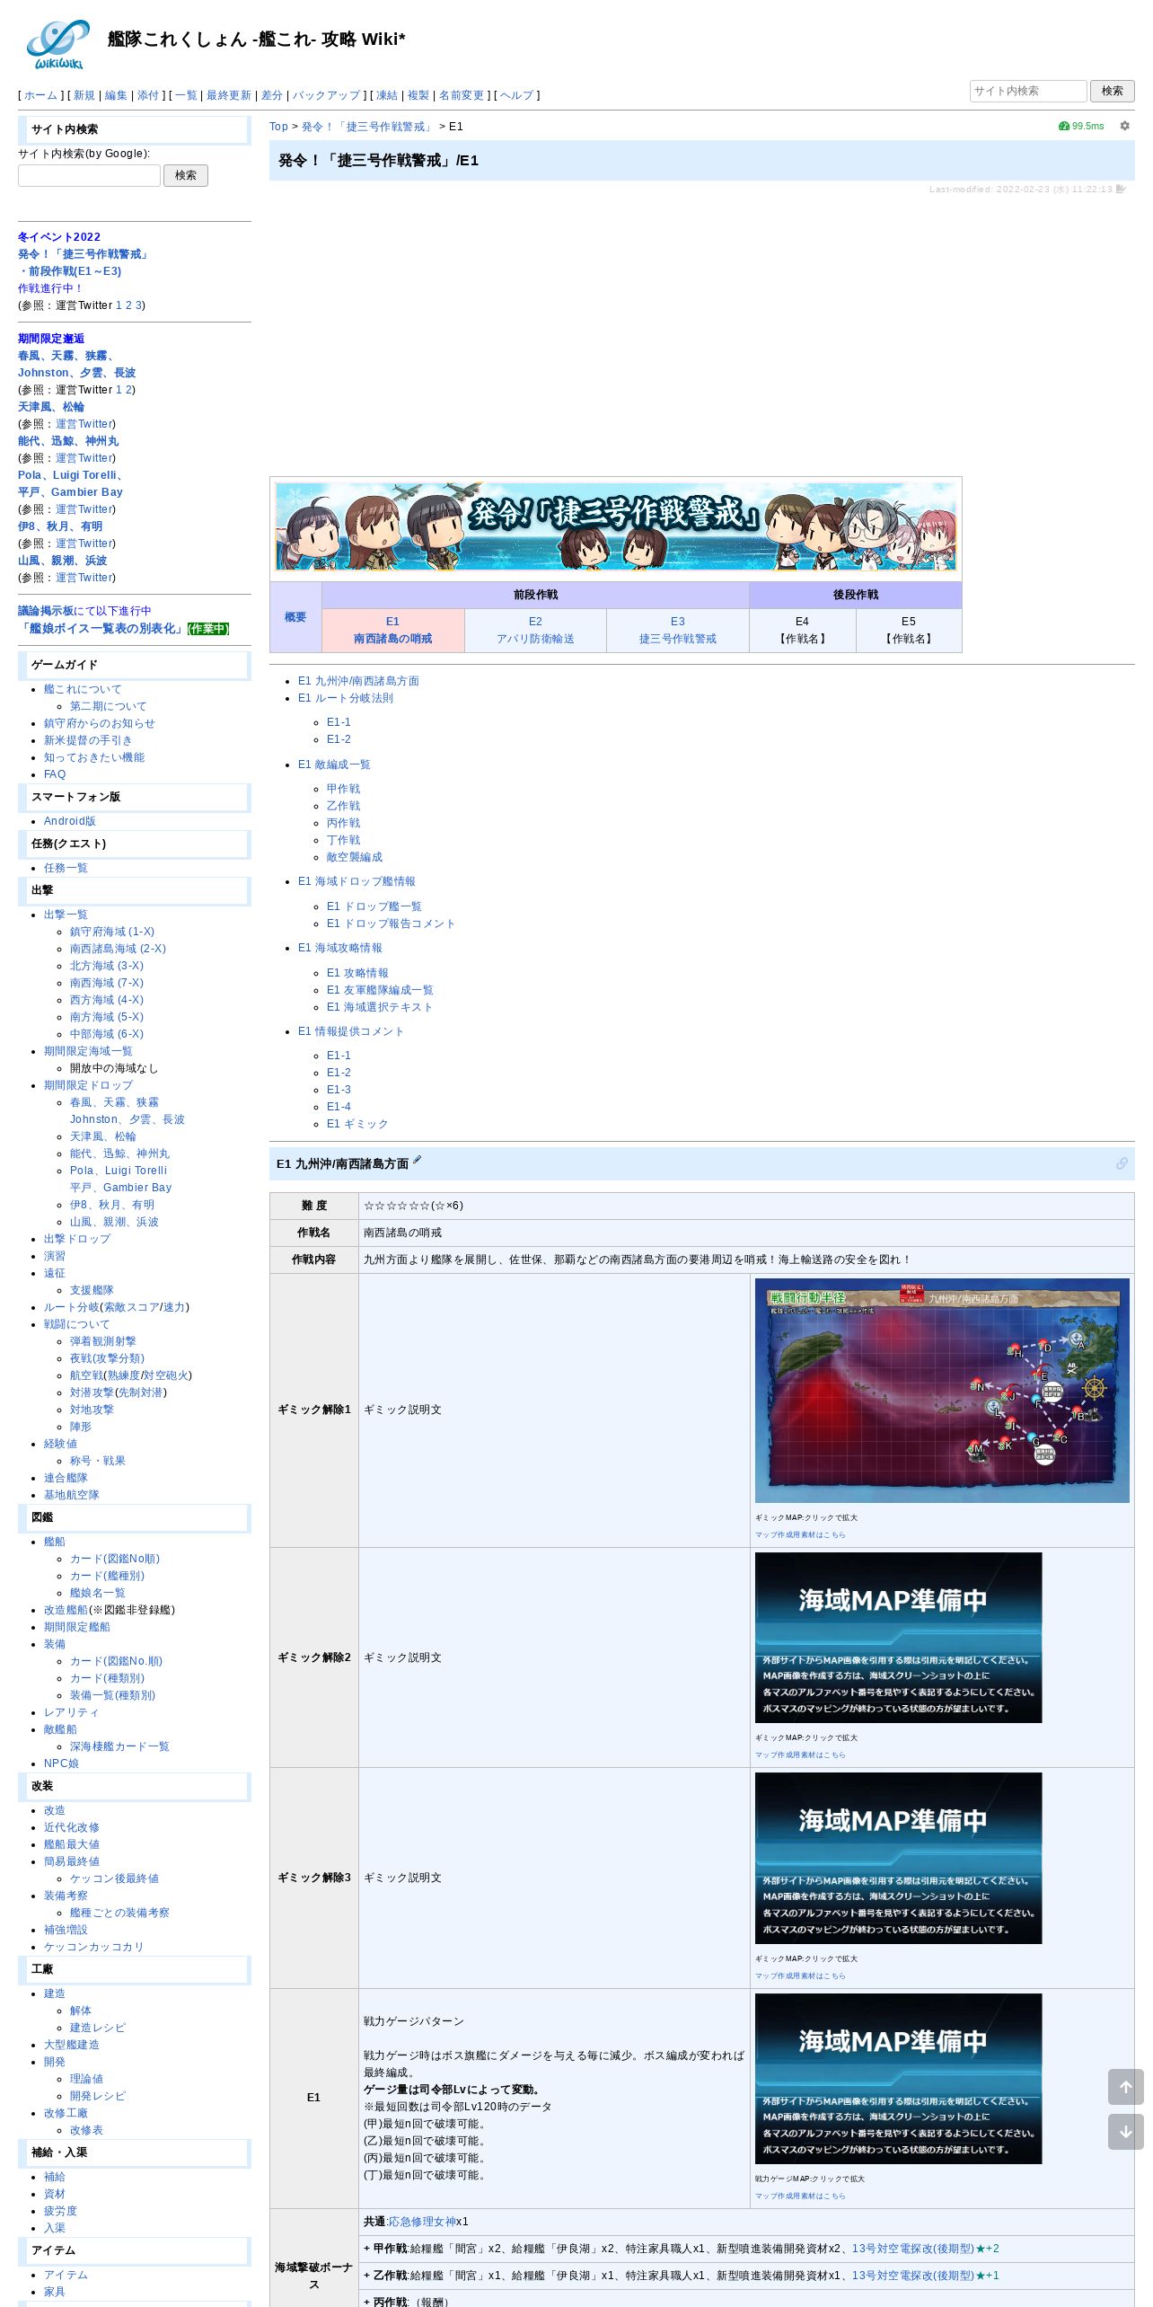Open the 編集 menu link
Screen dimensions: 1153x2307
[x=116, y=95]
